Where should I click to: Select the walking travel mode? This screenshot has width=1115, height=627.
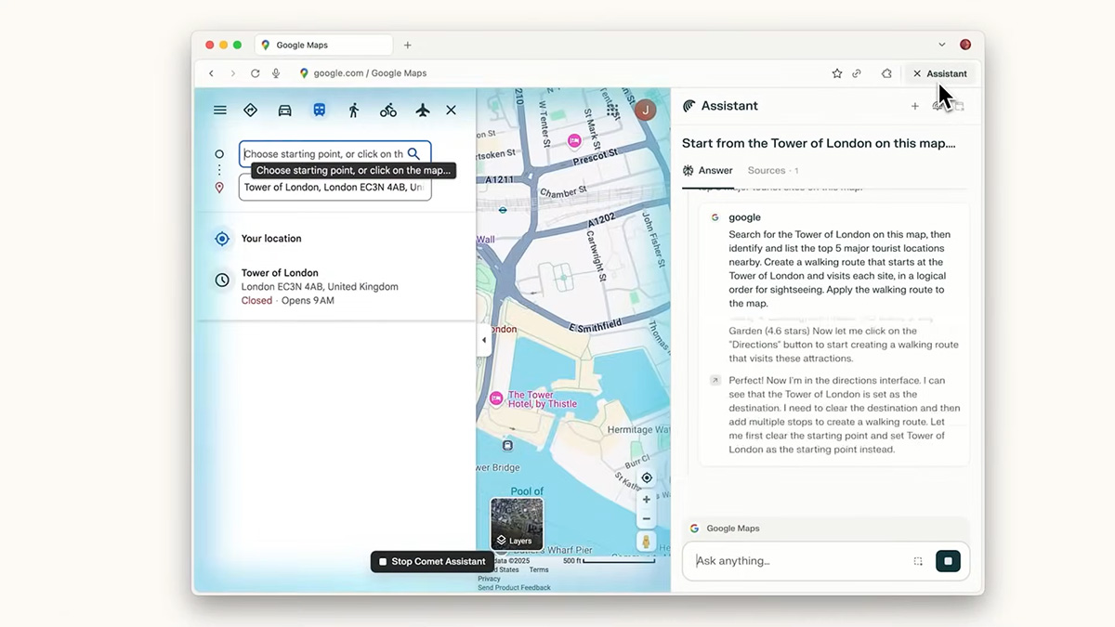click(x=354, y=111)
